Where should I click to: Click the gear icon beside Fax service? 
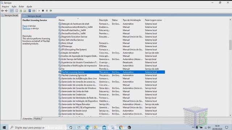pos(60,69)
